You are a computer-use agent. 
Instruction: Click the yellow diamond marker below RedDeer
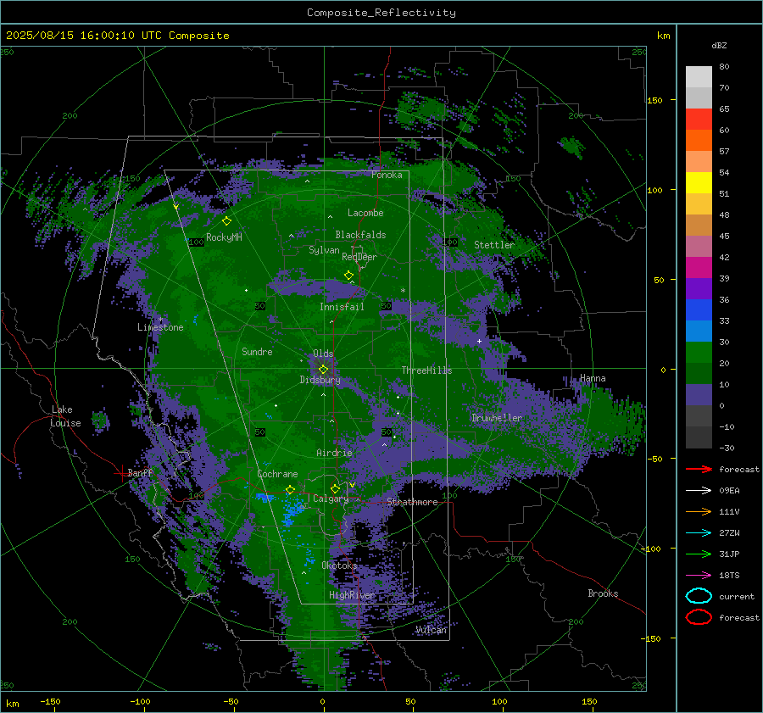[x=348, y=275]
